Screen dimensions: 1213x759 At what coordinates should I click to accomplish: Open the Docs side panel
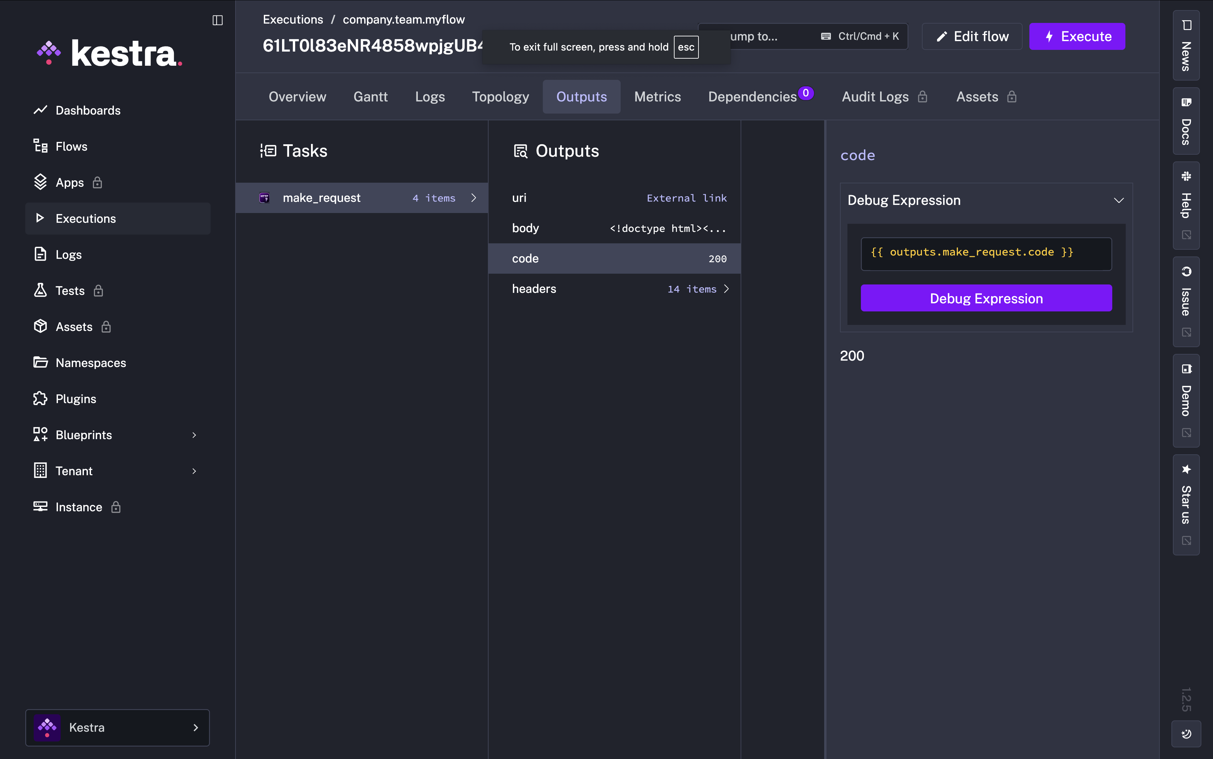coord(1186,121)
